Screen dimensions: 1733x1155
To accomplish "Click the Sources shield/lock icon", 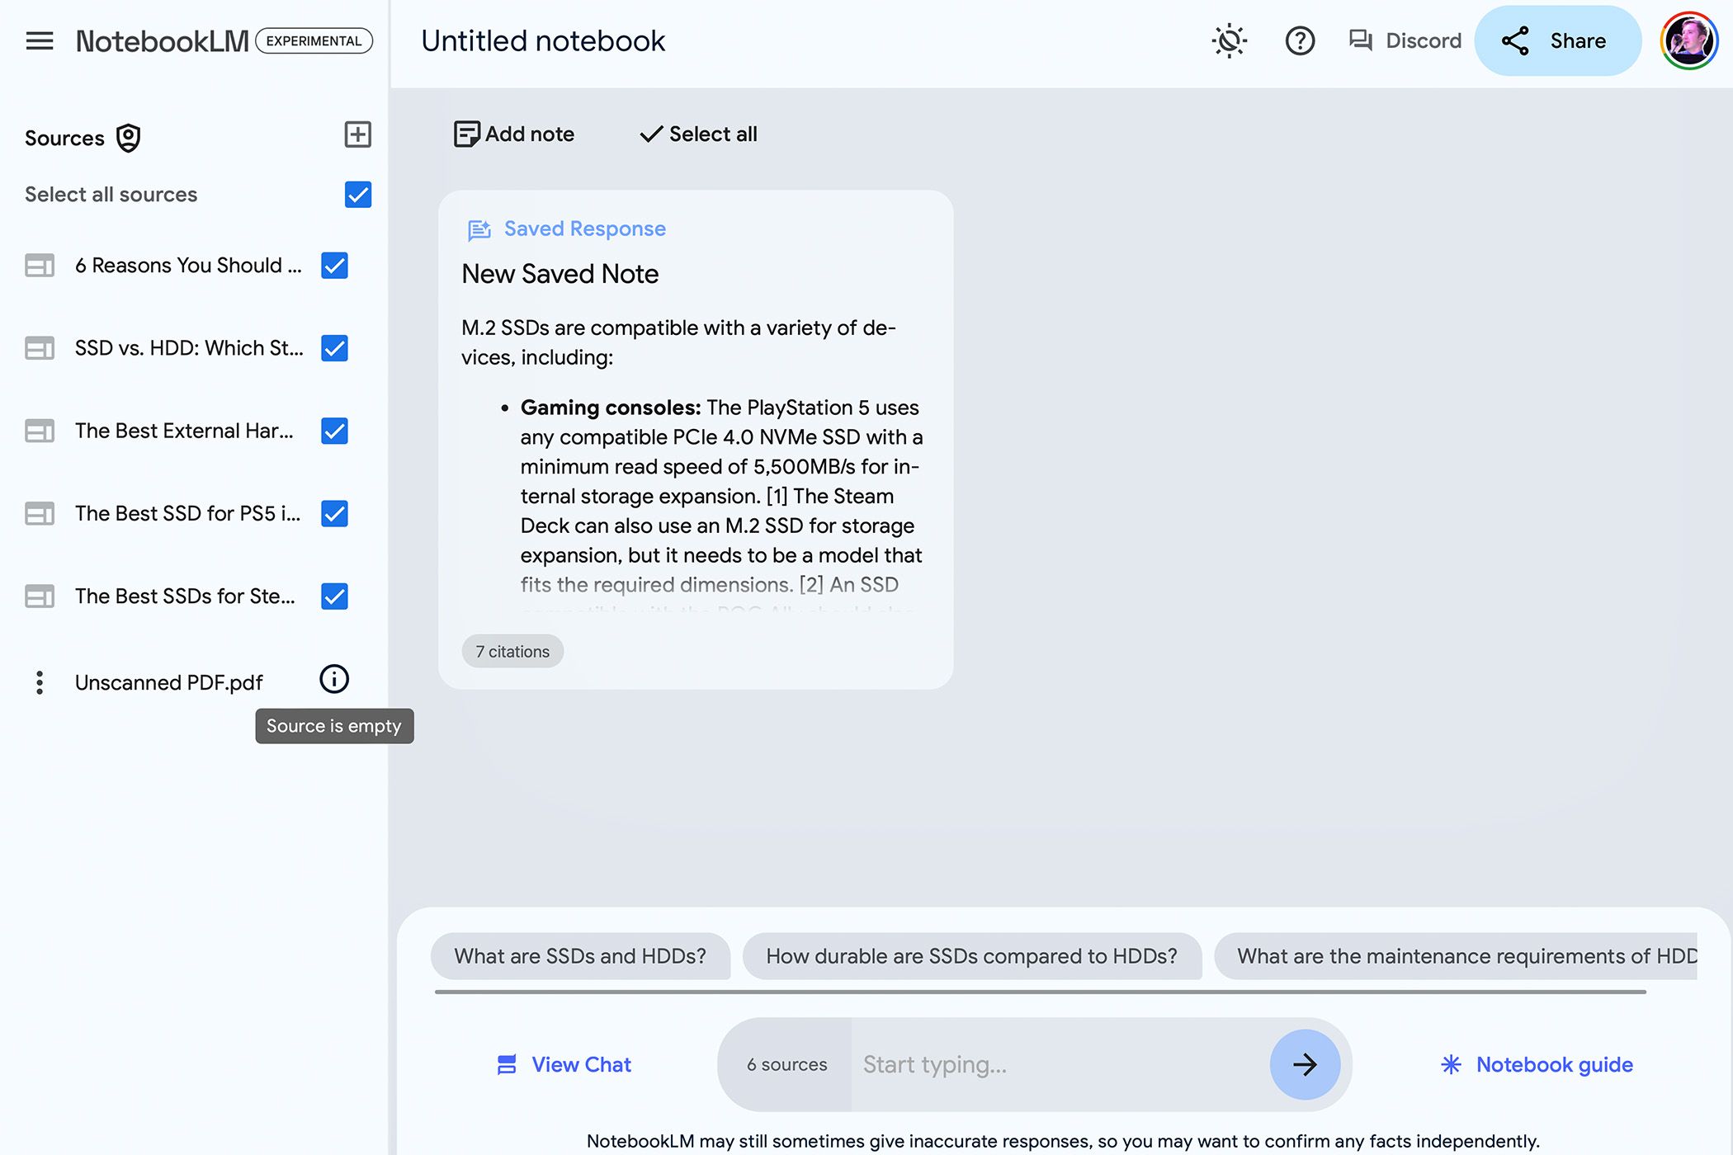I will tap(129, 138).
